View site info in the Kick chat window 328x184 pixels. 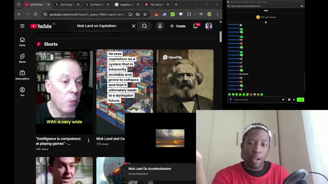[x=229, y=6]
